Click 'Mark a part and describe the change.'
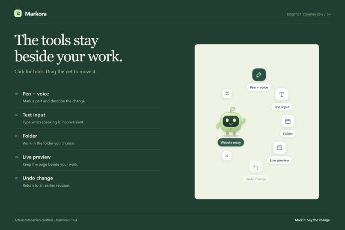 pos(54,101)
